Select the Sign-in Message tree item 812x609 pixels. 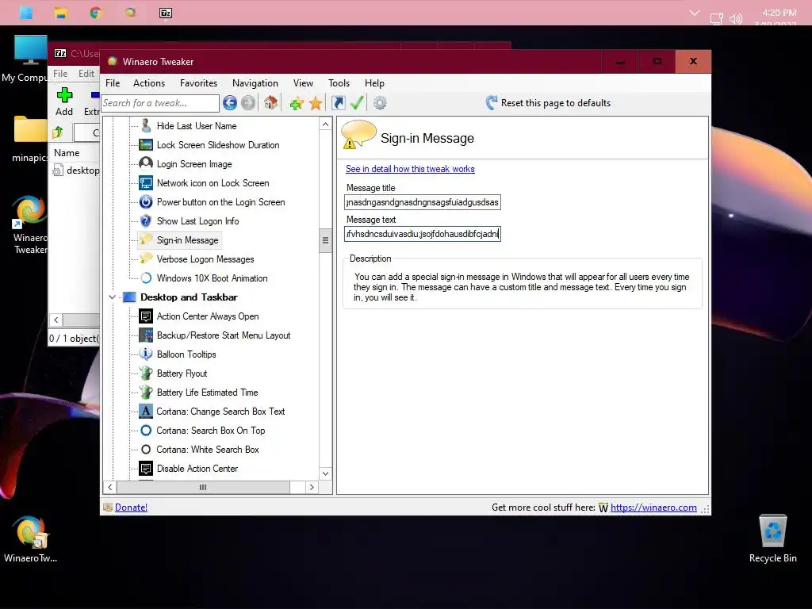pos(187,240)
